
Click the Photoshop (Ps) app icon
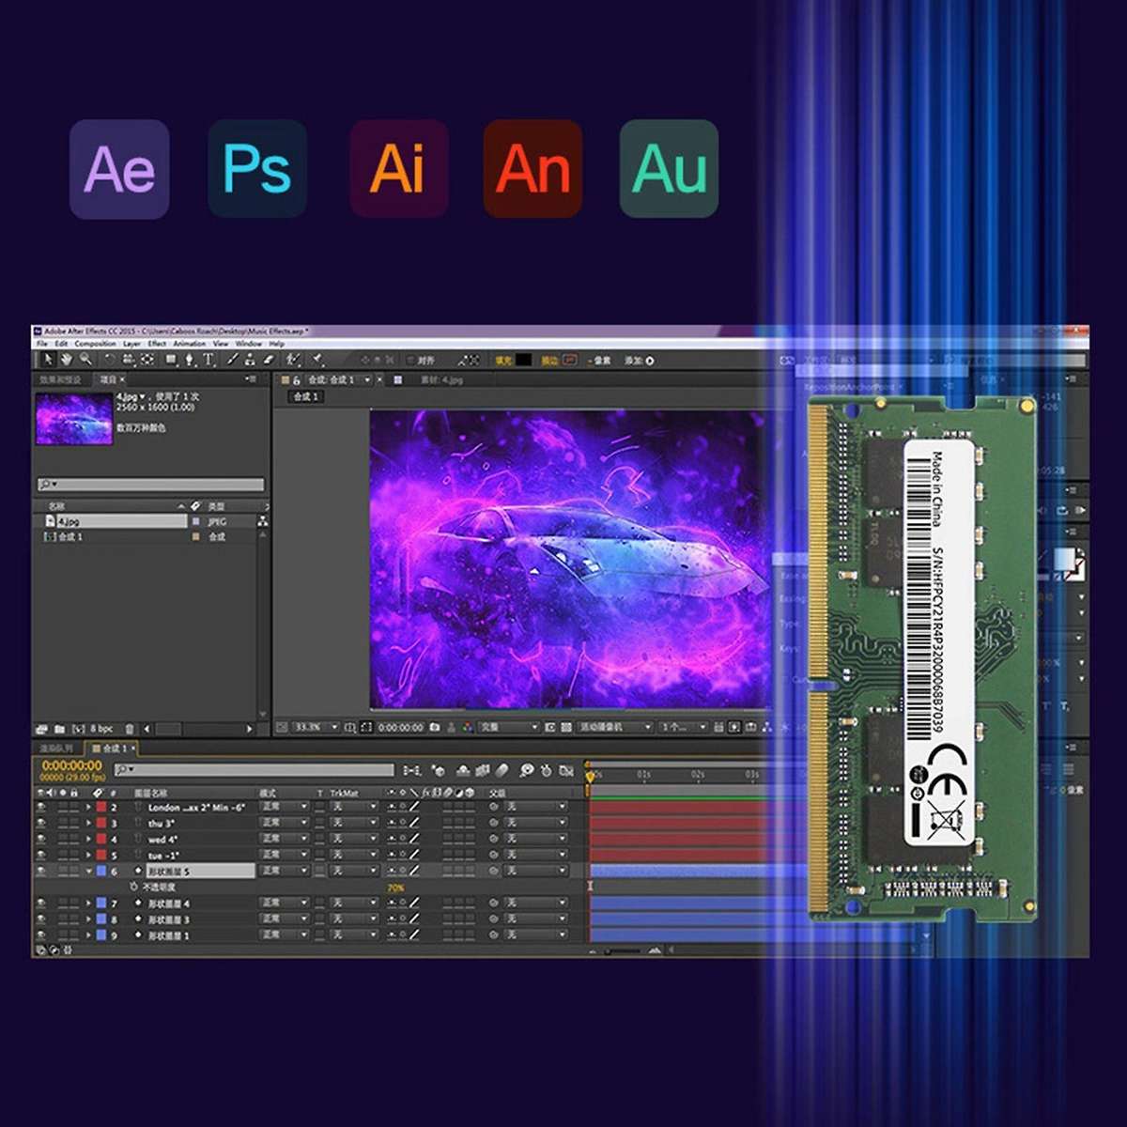point(257,169)
